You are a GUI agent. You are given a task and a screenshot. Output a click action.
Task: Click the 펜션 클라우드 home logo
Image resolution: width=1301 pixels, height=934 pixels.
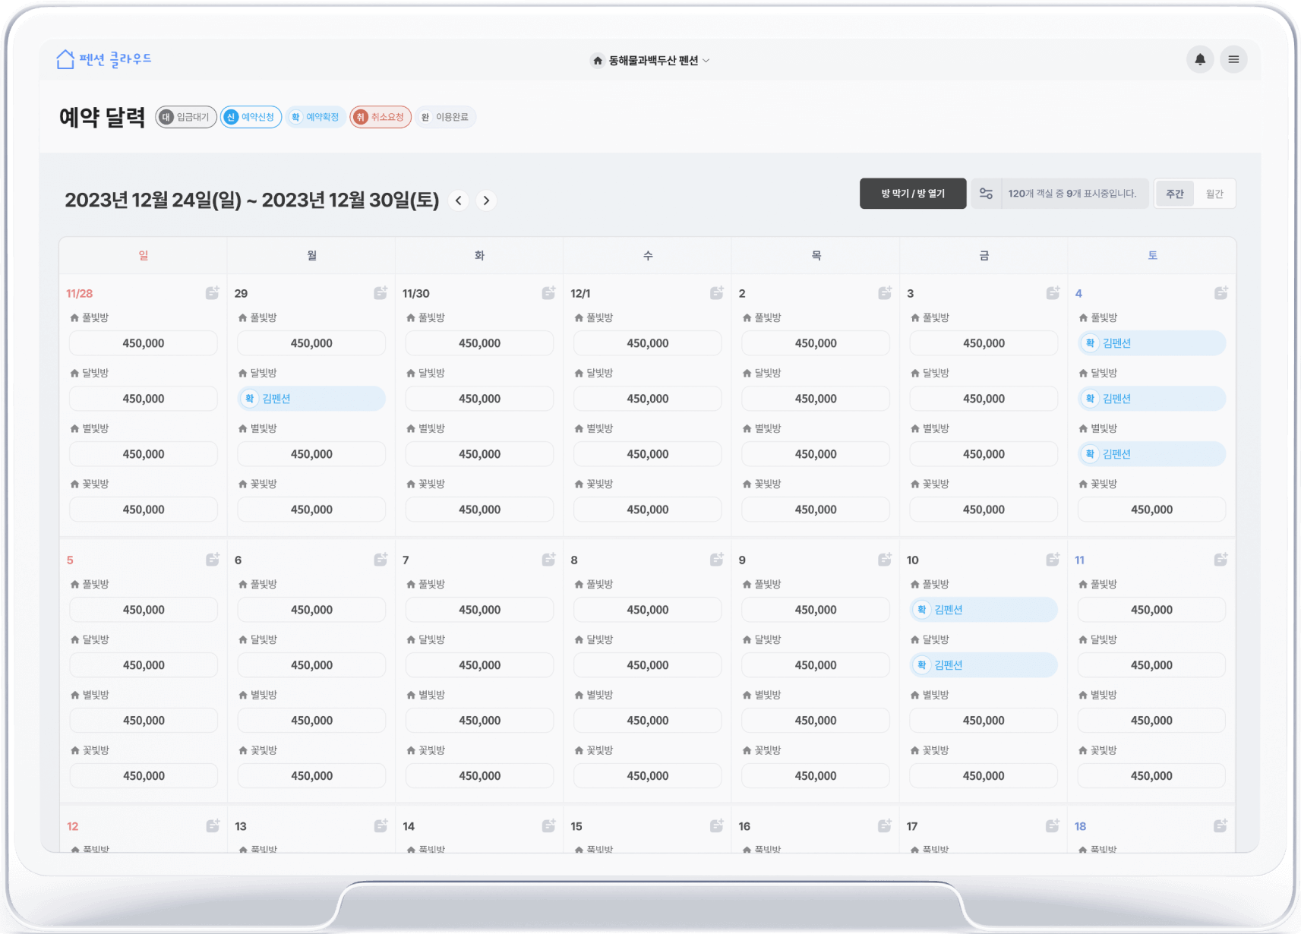[104, 59]
